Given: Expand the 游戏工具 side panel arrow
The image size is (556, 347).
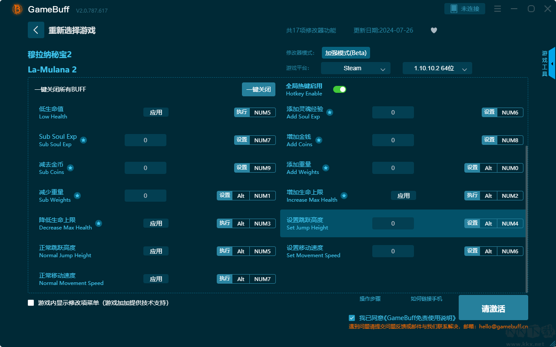Looking at the screenshot, I should tap(552, 64).
